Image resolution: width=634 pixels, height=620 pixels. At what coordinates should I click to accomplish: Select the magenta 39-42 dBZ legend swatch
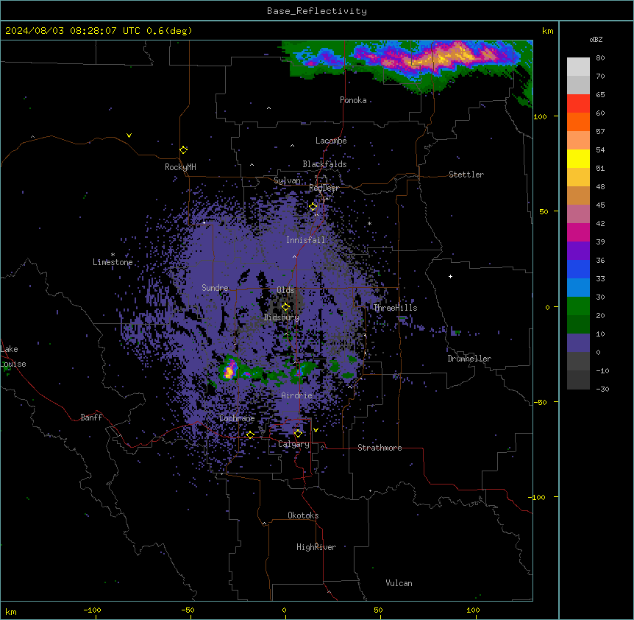[x=578, y=232]
